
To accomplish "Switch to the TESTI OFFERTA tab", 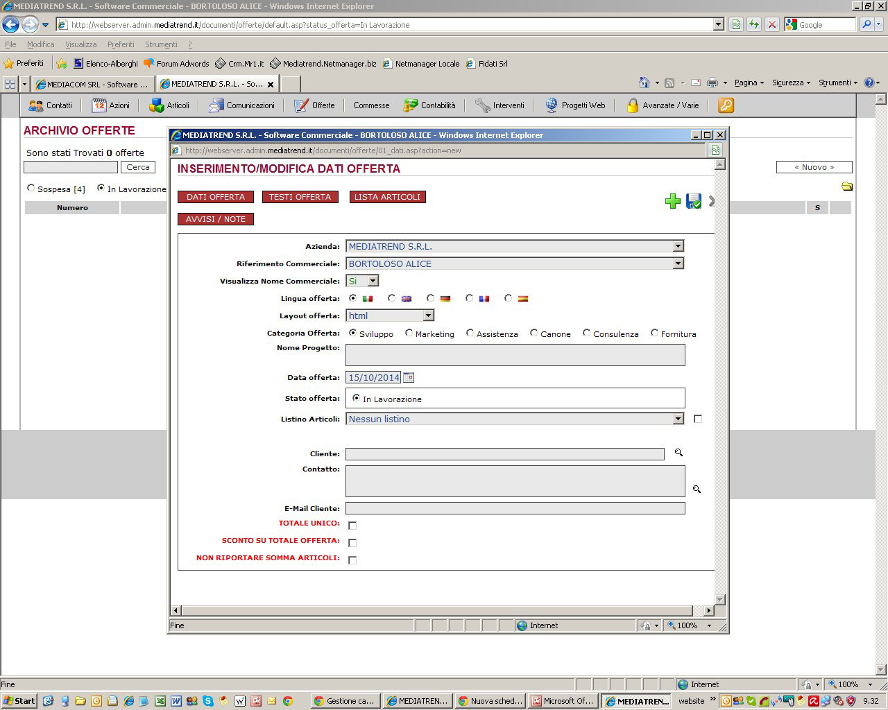I will tap(300, 197).
